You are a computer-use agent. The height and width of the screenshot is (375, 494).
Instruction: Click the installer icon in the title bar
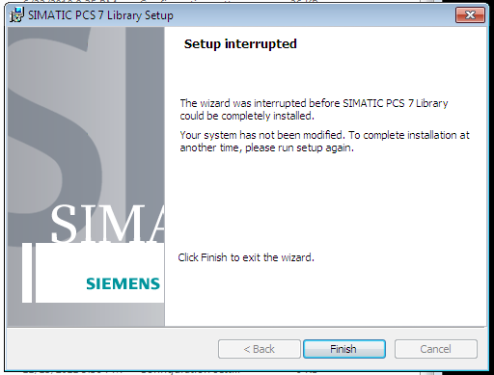(16, 15)
